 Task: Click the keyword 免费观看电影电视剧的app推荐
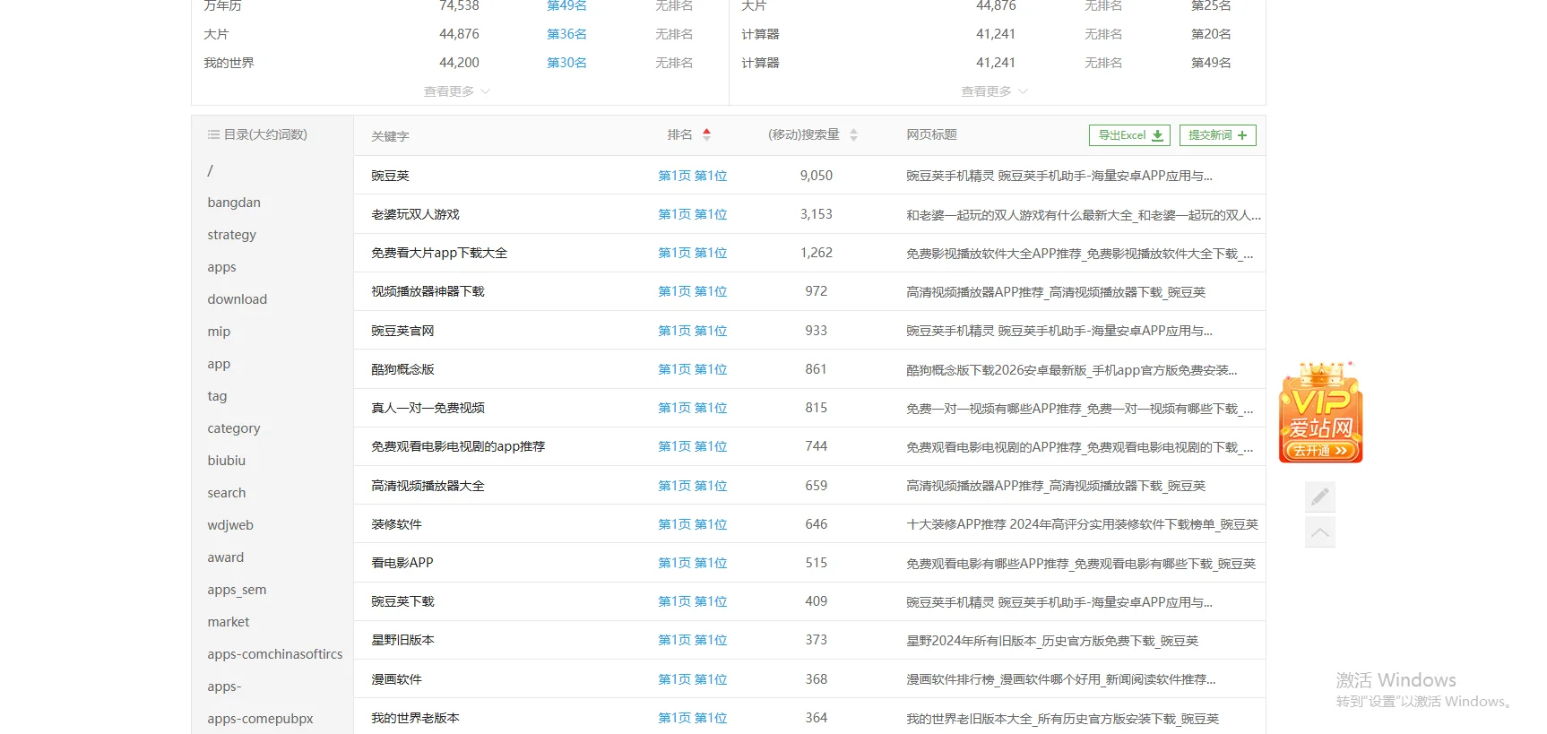tap(458, 446)
